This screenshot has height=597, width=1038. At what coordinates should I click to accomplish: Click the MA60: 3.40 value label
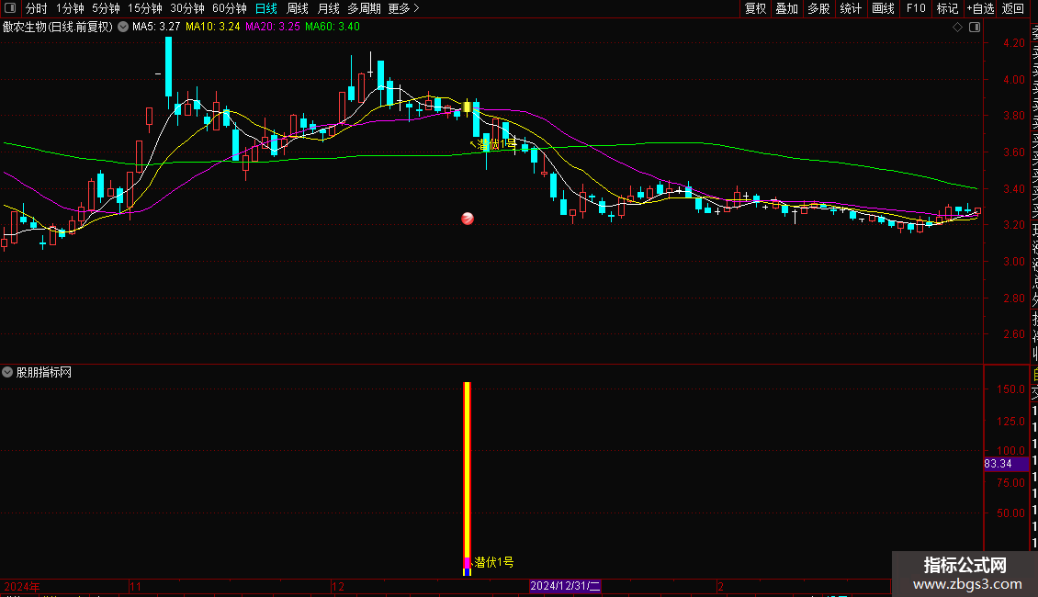coord(333,27)
